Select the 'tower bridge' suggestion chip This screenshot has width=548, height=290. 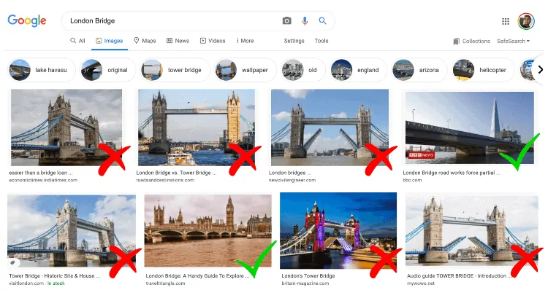[175, 70]
